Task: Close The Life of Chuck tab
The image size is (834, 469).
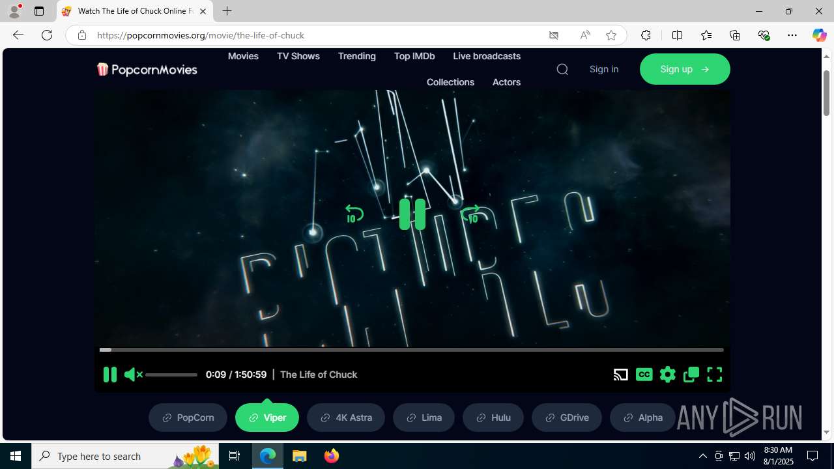Action: tap(203, 11)
